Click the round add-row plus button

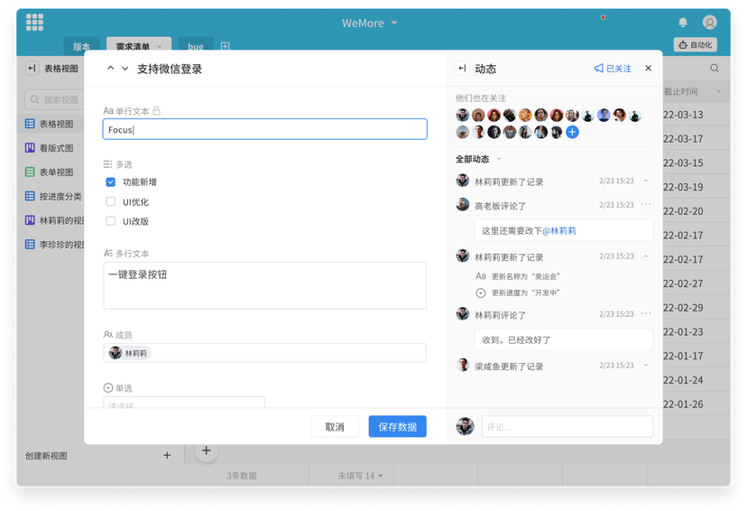(207, 451)
